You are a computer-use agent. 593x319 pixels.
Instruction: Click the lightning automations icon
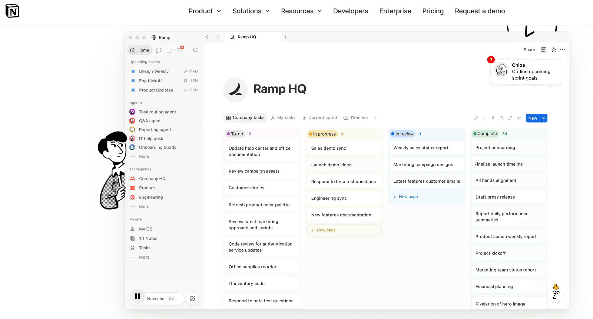coord(493,118)
